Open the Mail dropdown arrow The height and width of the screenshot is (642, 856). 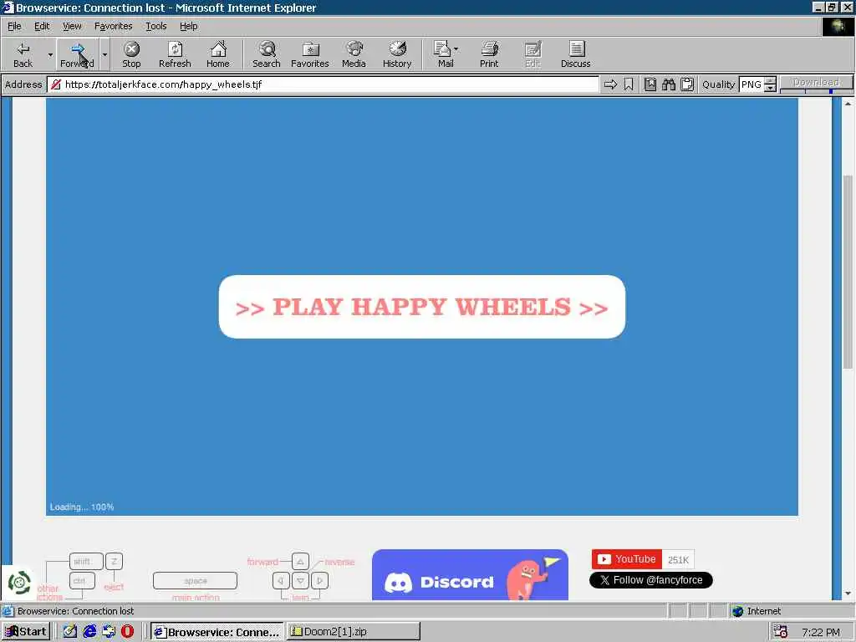coord(456,49)
